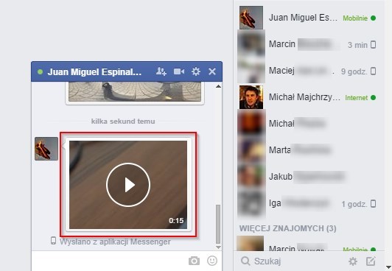Click the 'kilka sekund temu' timestamp
392x271 pixels.
click(x=123, y=122)
